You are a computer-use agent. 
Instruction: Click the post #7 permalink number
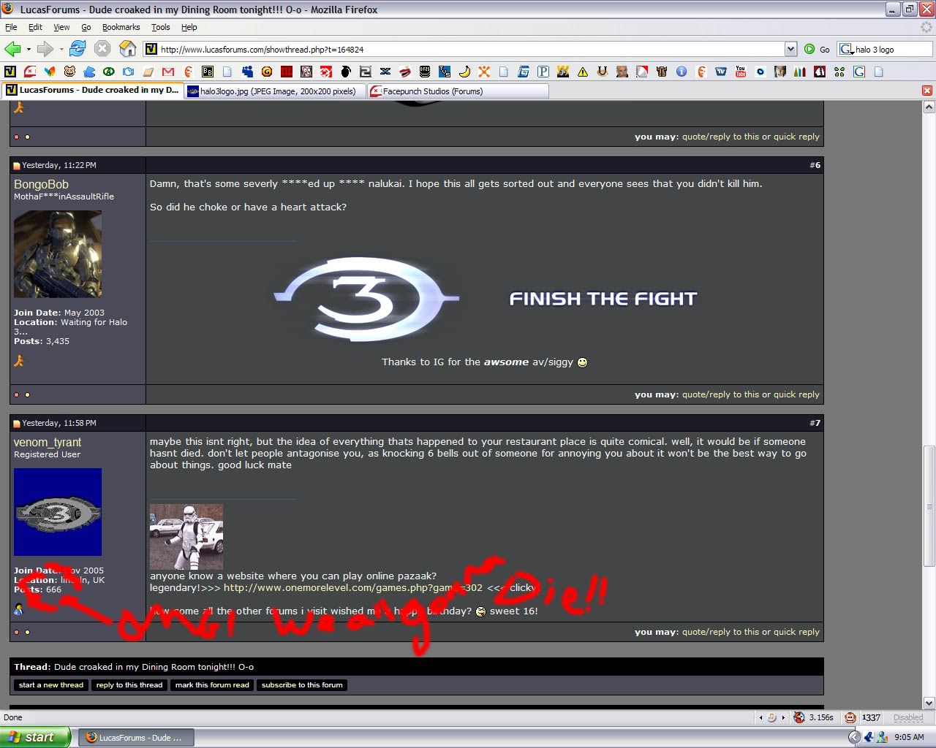point(815,423)
